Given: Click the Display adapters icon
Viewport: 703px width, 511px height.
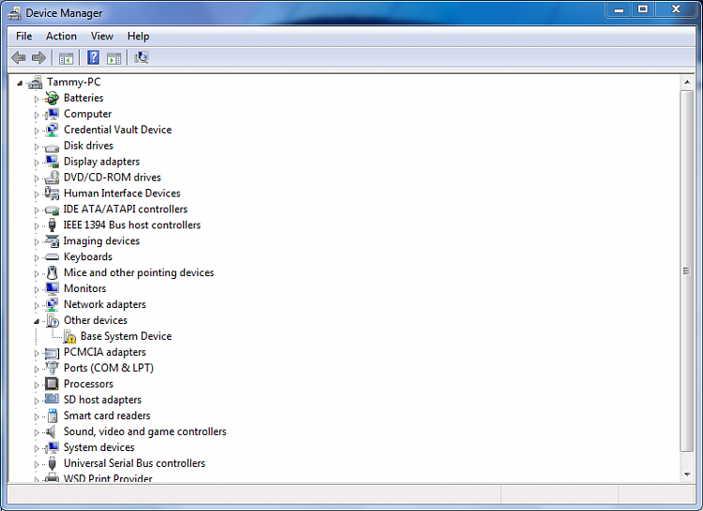Looking at the screenshot, I should pos(52,162).
